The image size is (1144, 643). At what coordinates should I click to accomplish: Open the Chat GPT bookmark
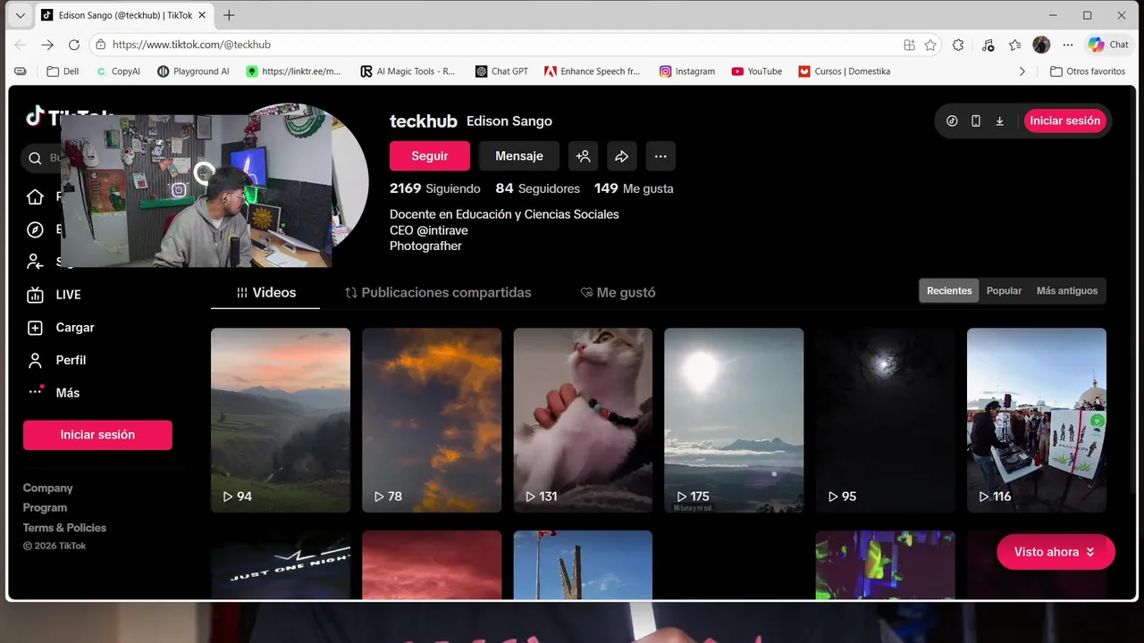point(501,71)
